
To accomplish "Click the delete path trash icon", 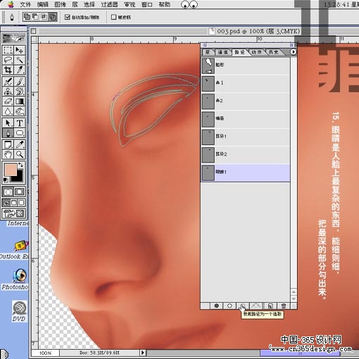I will click(284, 306).
